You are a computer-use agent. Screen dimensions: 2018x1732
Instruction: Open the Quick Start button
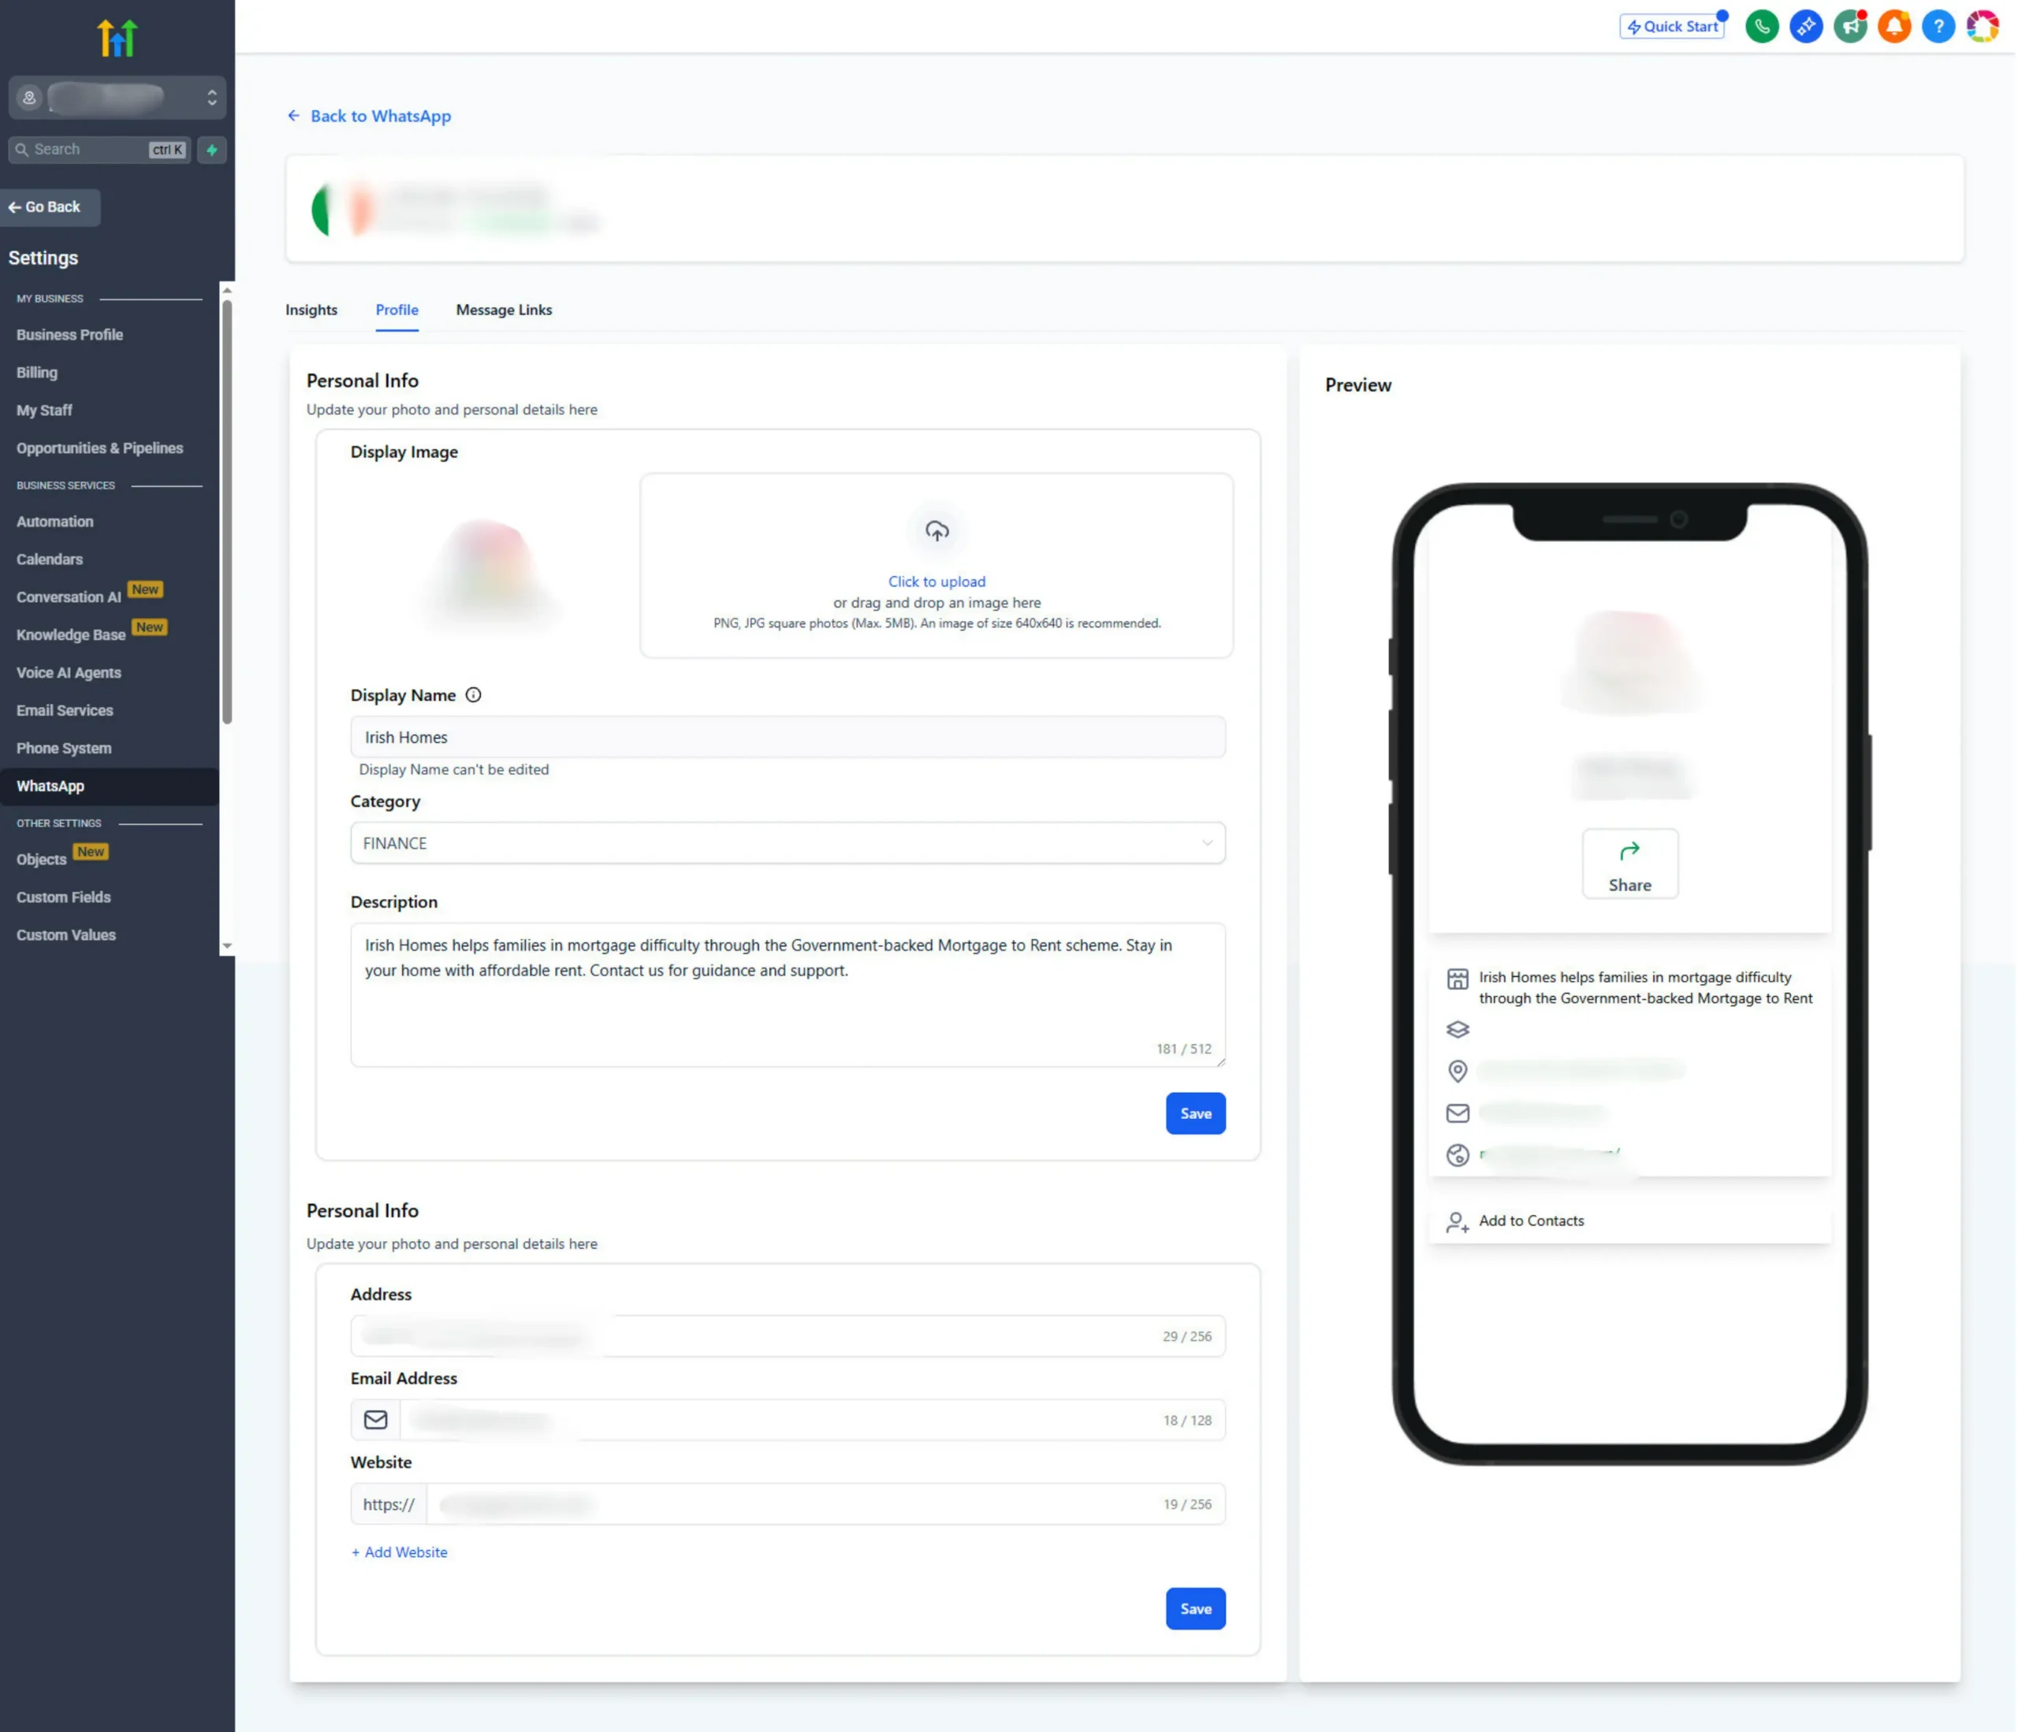[x=1672, y=26]
